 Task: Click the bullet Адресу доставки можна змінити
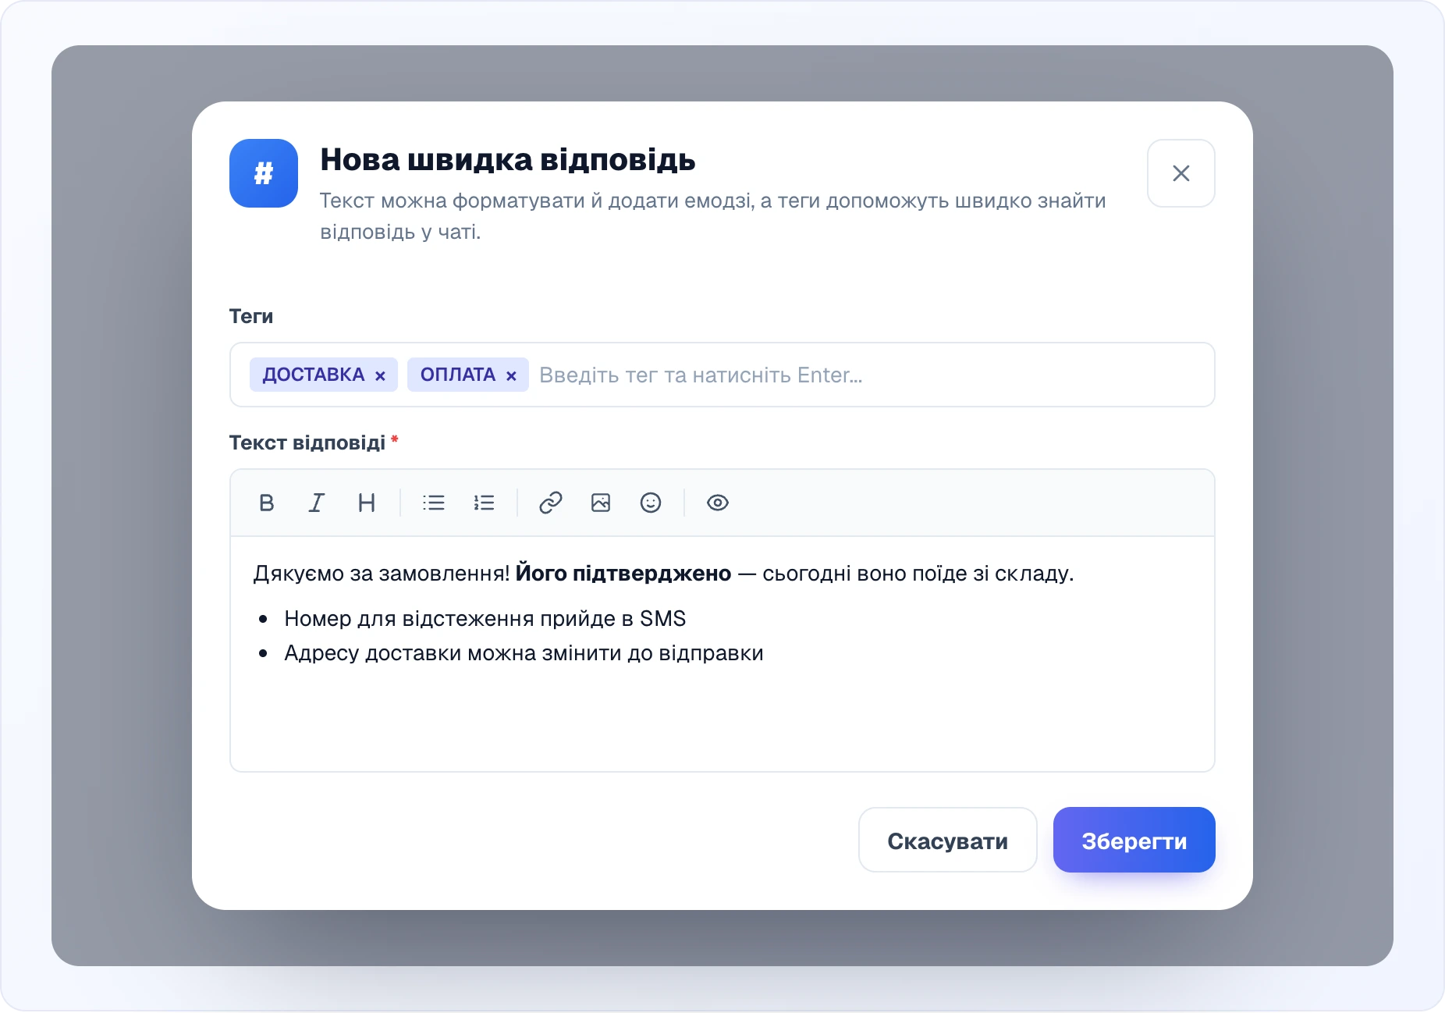[524, 653]
